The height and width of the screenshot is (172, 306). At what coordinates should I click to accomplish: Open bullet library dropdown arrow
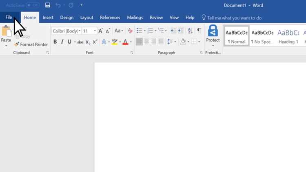click(144, 31)
